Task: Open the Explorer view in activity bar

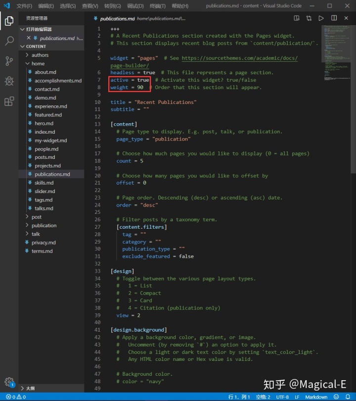Action: [9, 21]
